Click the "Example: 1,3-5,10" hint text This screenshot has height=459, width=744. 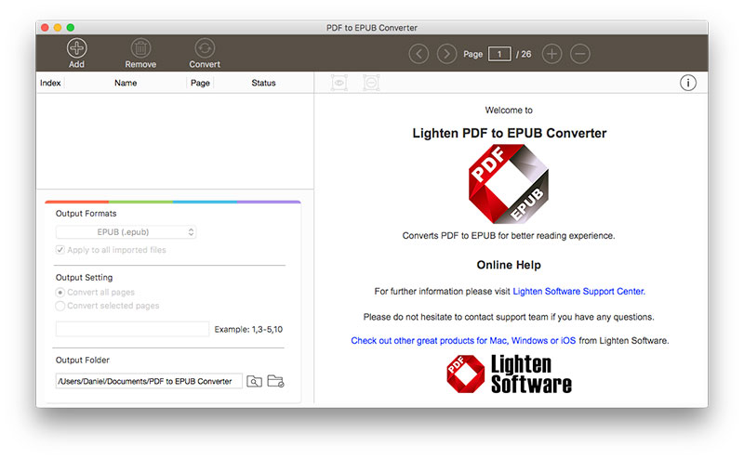[248, 329]
